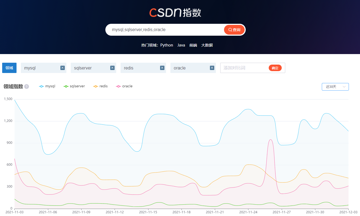Click the 900 y-axis value
Image resolution: width=360 pixels, height=216 pixels.
pyautogui.click(x=9, y=143)
